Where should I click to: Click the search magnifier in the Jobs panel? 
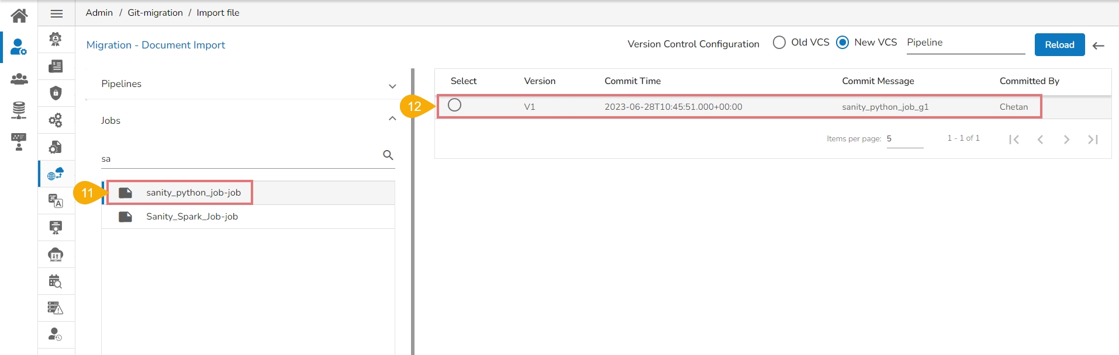tap(388, 155)
